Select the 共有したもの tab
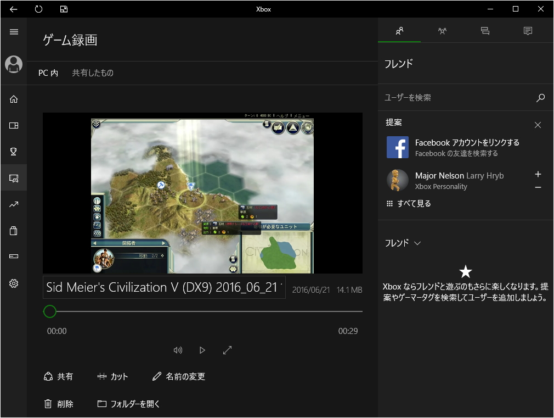 tap(93, 73)
